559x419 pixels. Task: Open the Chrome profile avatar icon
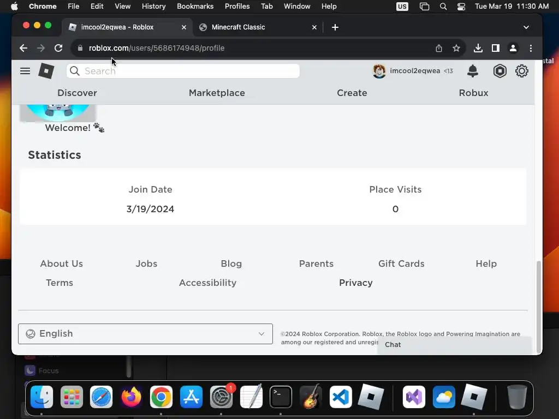pyautogui.click(x=513, y=48)
